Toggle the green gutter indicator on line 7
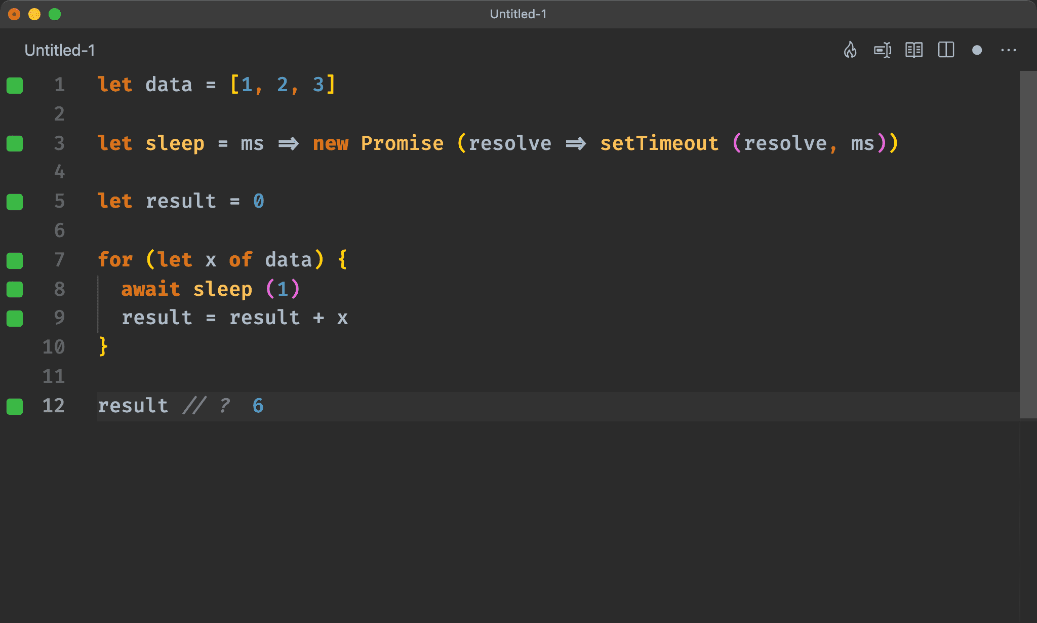Viewport: 1037px width, 623px height. (15, 260)
